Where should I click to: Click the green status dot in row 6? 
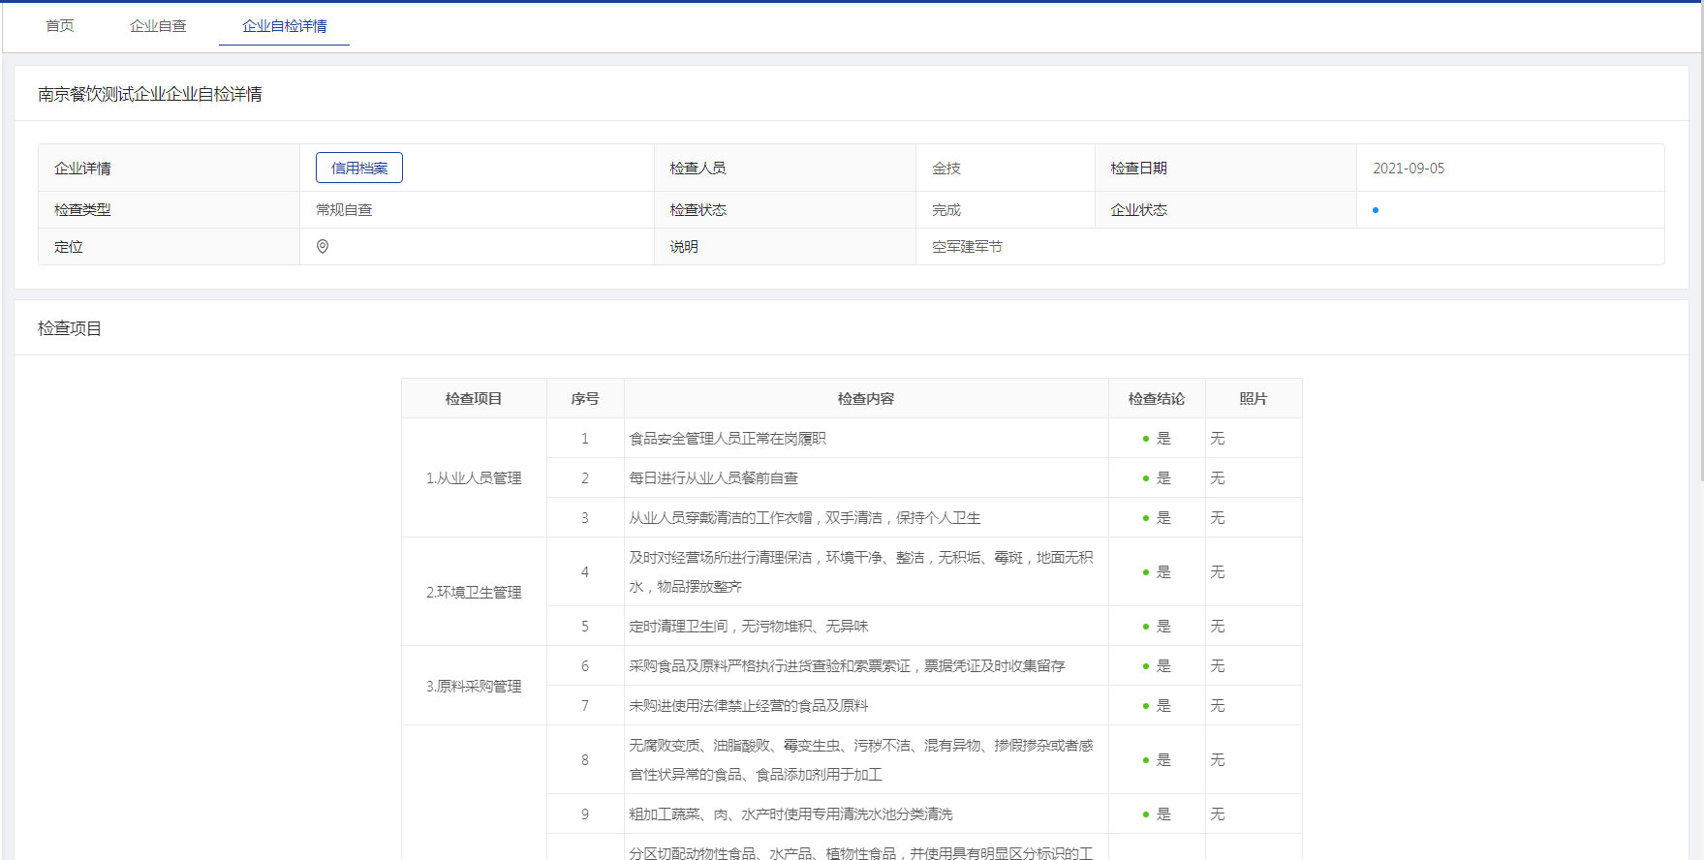click(x=1146, y=666)
